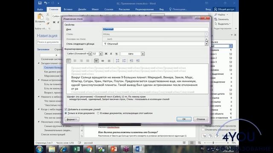Toggle 'Добавить в коллекцию стилей' checkbox
Image resolution: width=273 pixels, height=153 pixels.
66,110
